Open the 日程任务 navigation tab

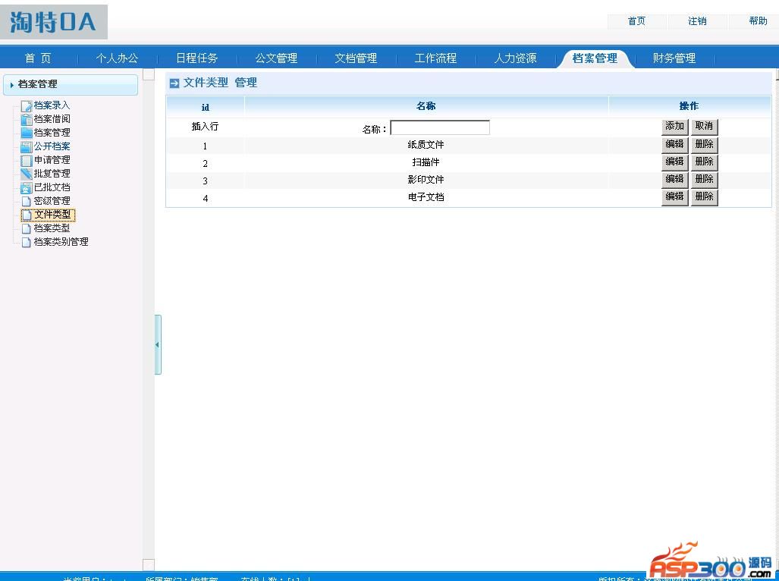point(196,58)
